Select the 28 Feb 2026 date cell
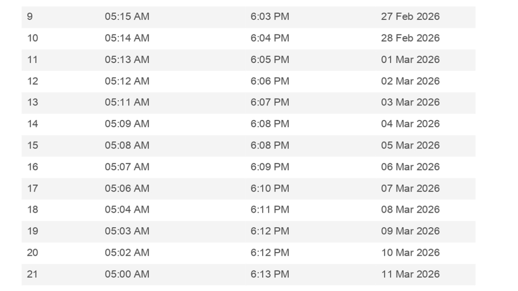 tap(410, 38)
